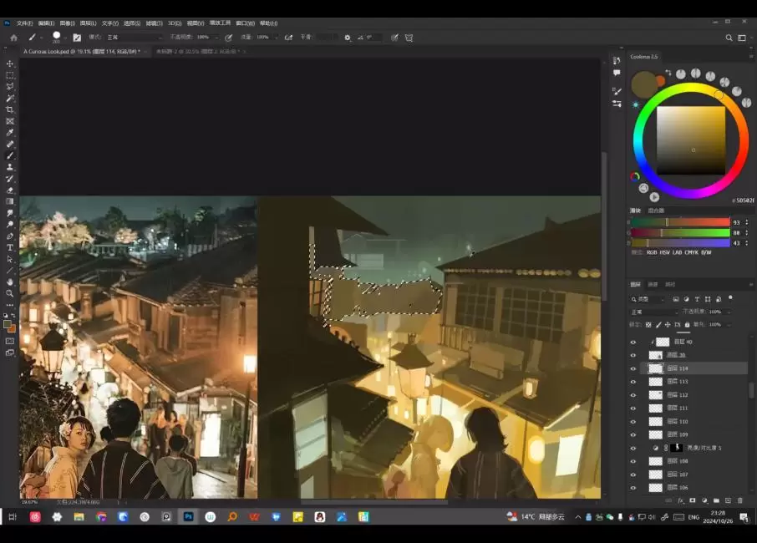Image resolution: width=757 pixels, height=543 pixels.
Task: Select the Hand tool
Action: coord(10,282)
